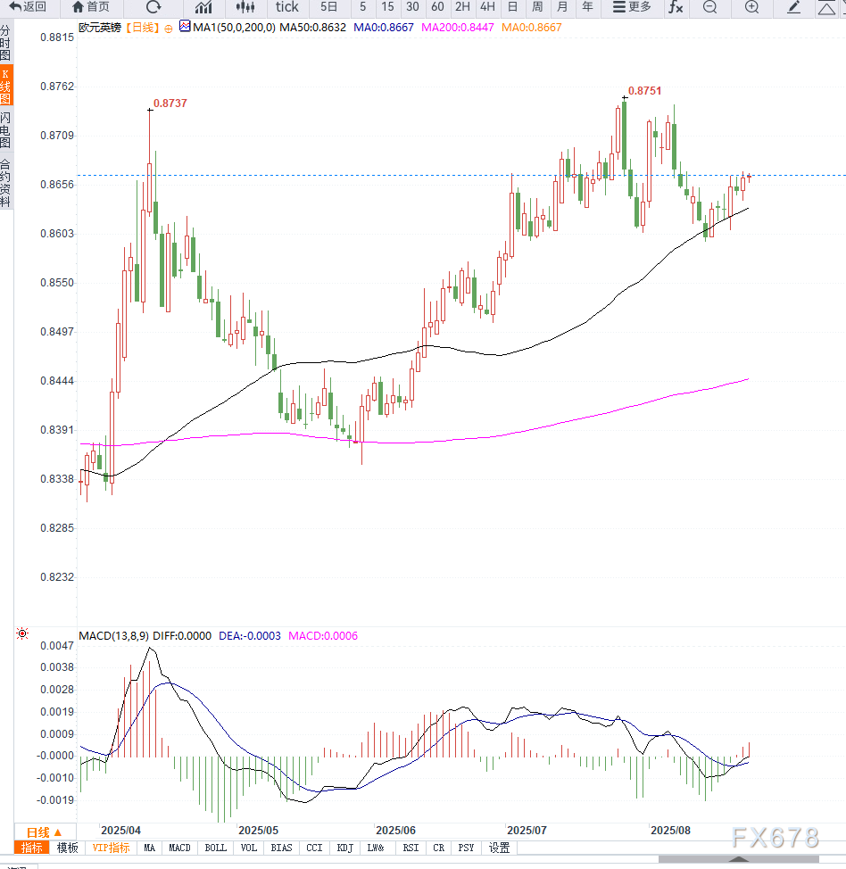This screenshot has width=846, height=869.
Task: Select the pencil drawing tool
Action: [x=794, y=7]
